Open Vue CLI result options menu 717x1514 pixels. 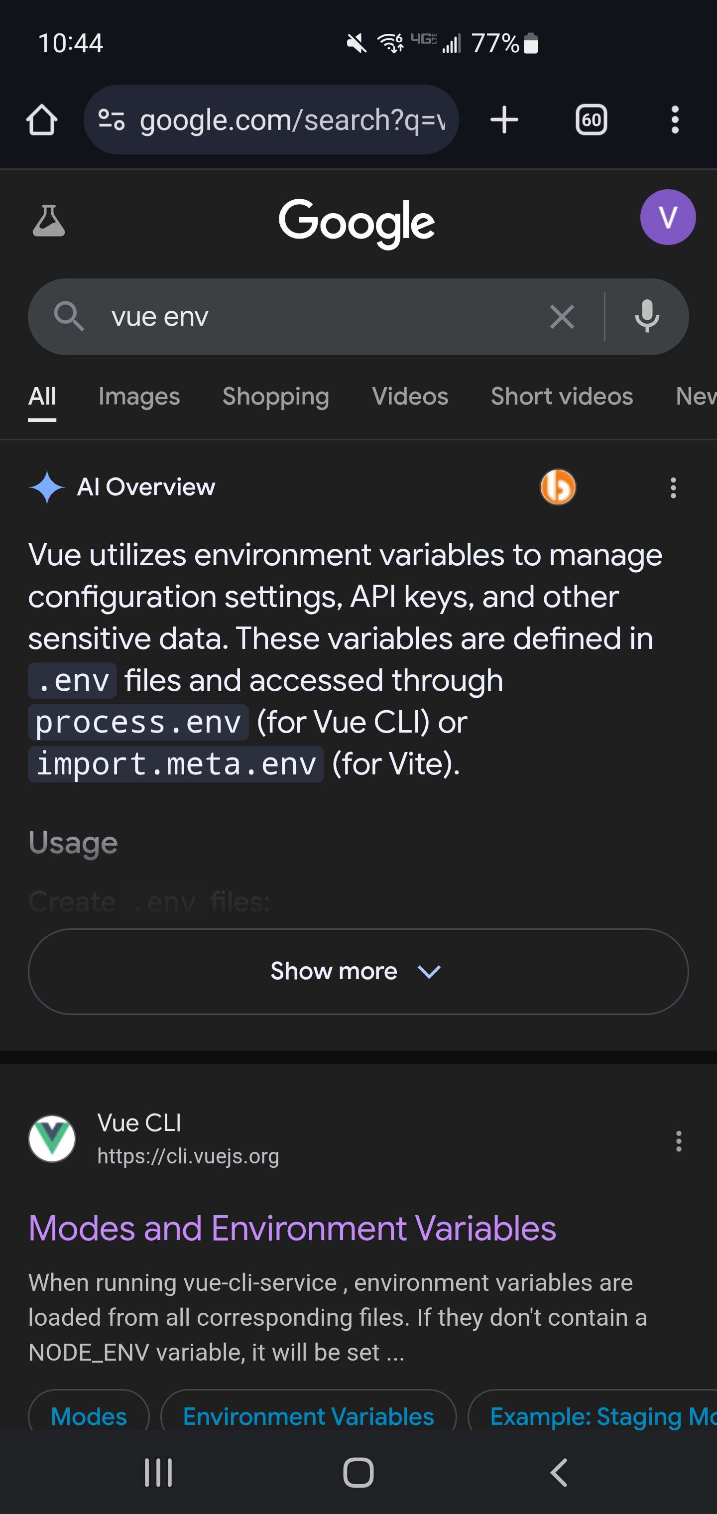[x=678, y=1141]
